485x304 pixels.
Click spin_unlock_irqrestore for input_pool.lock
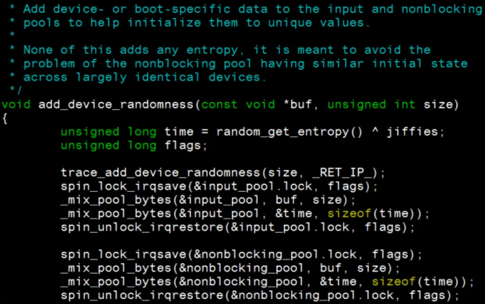pyautogui.click(x=142, y=227)
